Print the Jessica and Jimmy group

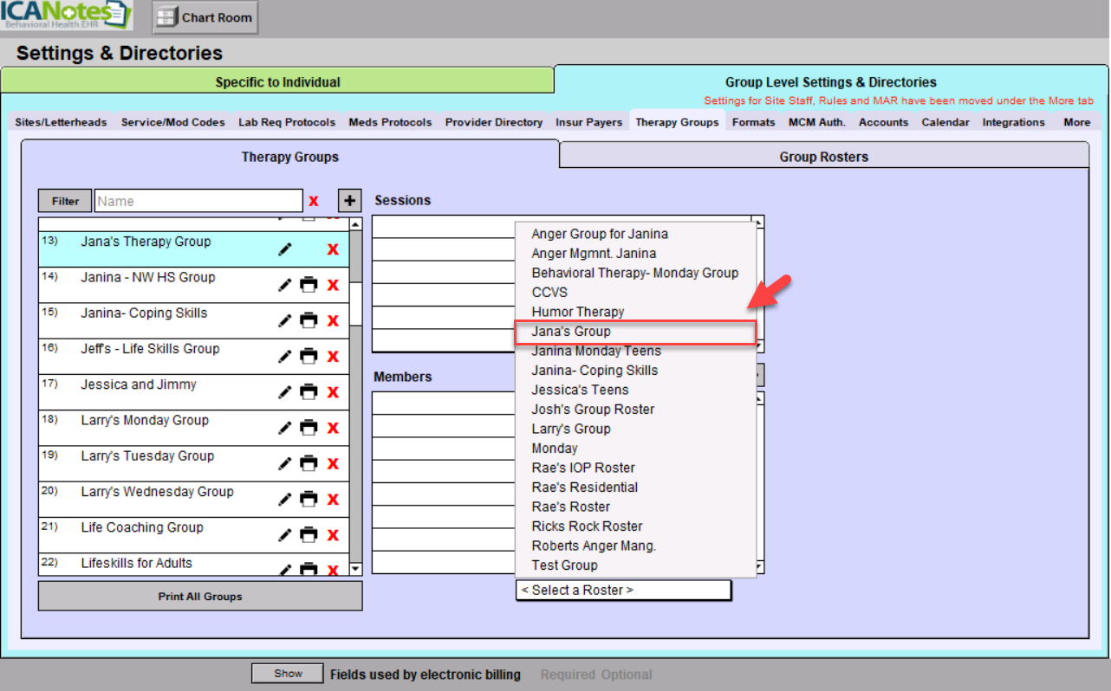(x=309, y=391)
